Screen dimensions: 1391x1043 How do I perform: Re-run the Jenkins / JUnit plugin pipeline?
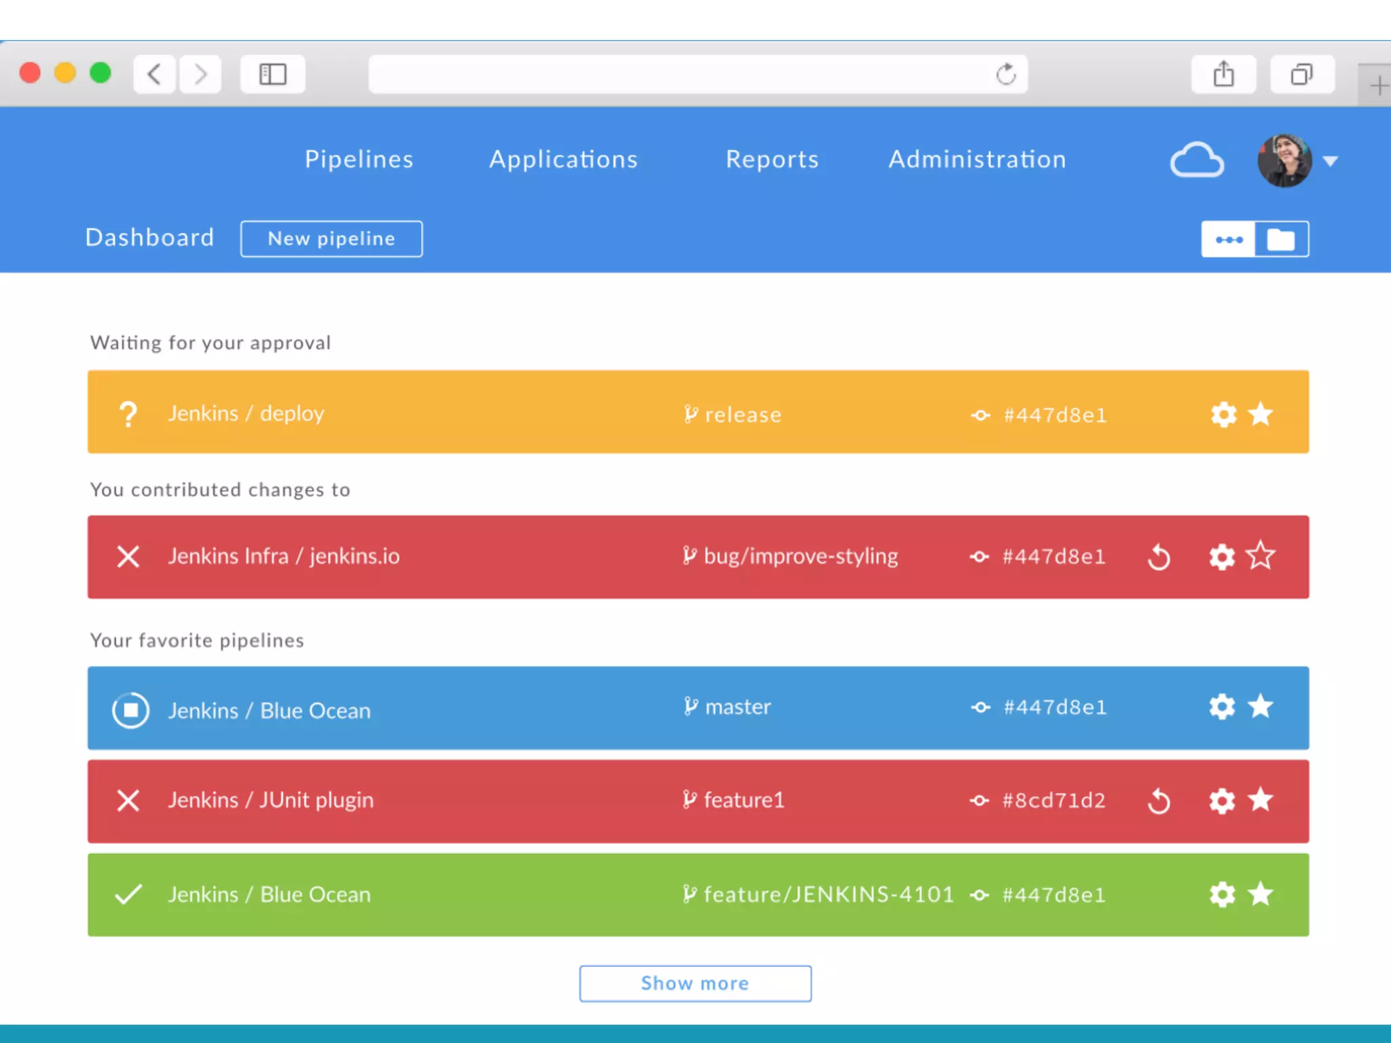[1159, 801]
